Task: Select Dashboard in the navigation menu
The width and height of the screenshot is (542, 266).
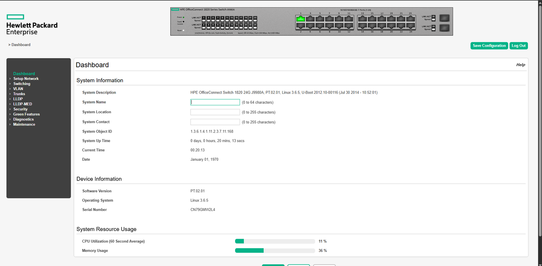Action: [24, 73]
